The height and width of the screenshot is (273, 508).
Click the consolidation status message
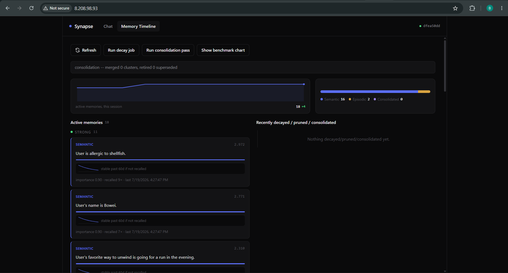[x=253, y=67]
